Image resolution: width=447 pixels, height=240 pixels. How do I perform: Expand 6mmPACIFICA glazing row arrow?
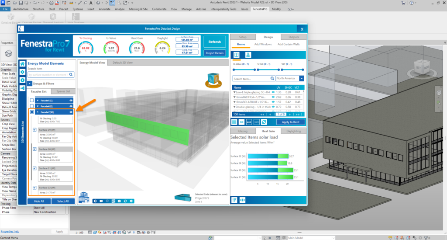[234, 97]
